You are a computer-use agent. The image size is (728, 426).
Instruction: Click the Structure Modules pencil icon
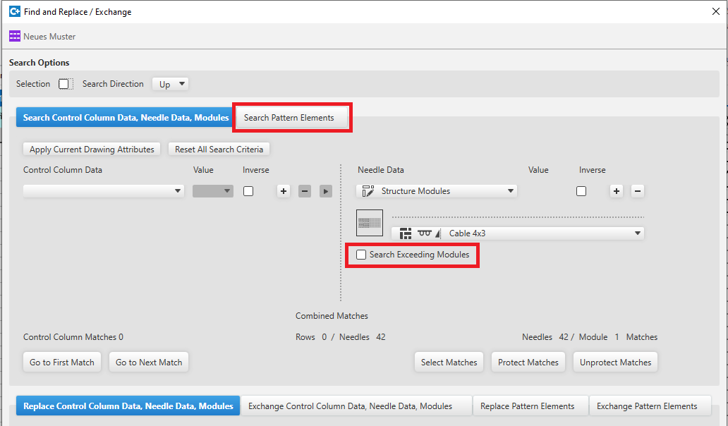pyautogui.click(x=368, y=191)
